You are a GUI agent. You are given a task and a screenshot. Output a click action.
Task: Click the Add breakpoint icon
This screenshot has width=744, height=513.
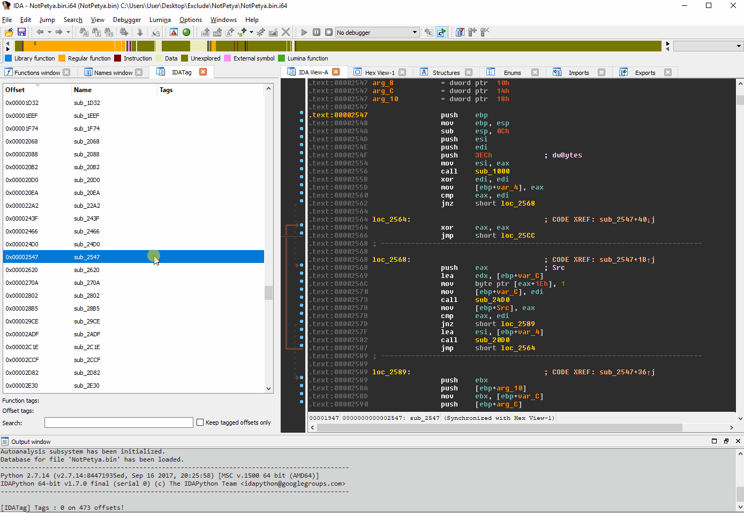472,32
